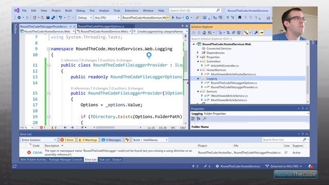Select ArticleHitController.cs in Solution Explorer

(x=225, y=66)
